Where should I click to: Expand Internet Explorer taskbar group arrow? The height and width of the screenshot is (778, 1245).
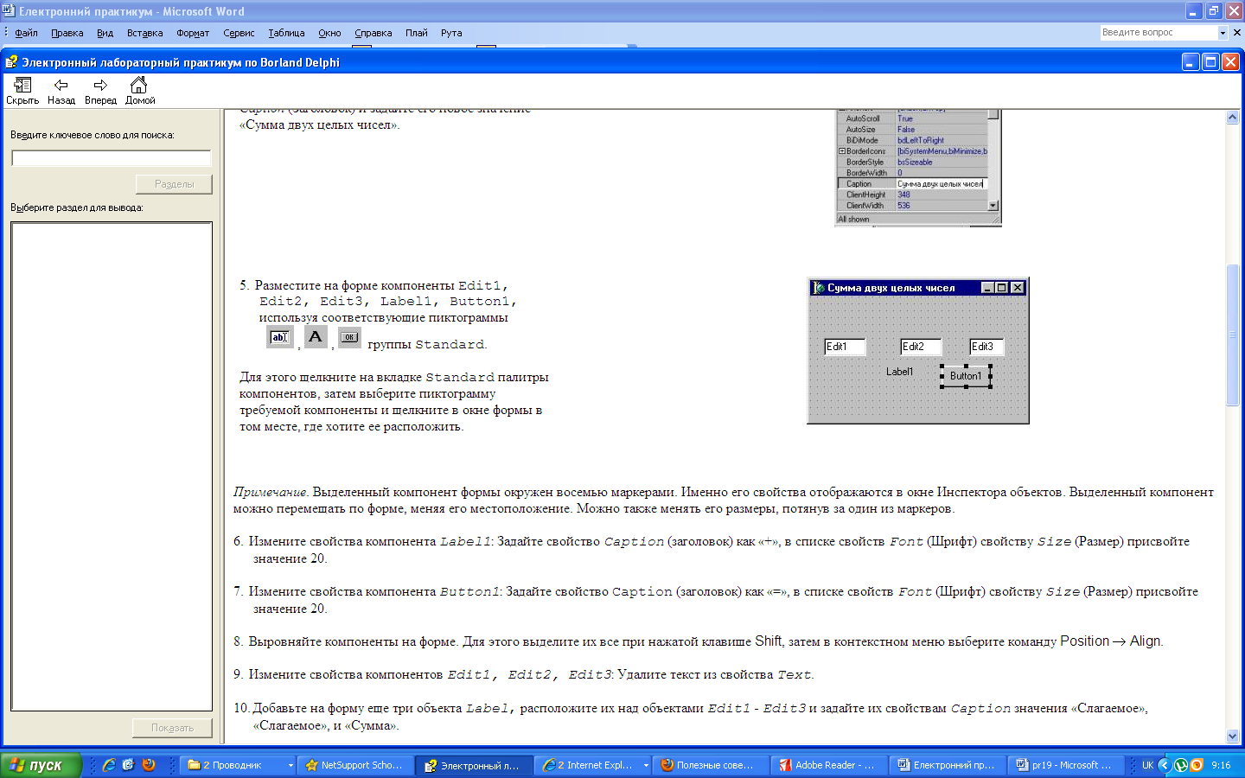pos(645,765)
